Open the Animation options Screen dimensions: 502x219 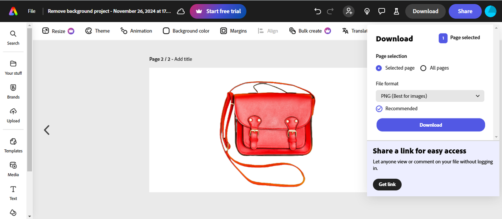click(136, 31)
